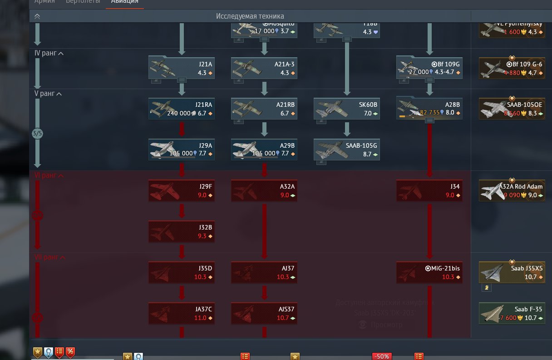Open the premium VL Pyörremyrsky card
Viewport: 552px width, 360px height.
coord(512,30)
